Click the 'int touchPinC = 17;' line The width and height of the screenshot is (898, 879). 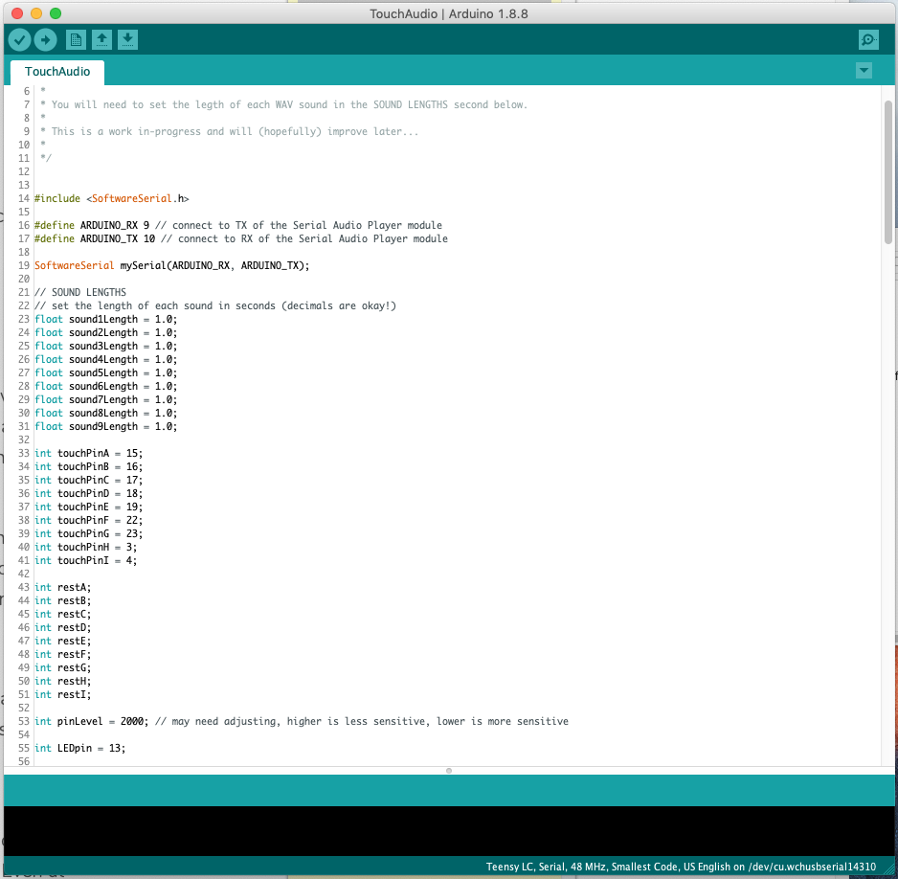[x=89, y=481]
